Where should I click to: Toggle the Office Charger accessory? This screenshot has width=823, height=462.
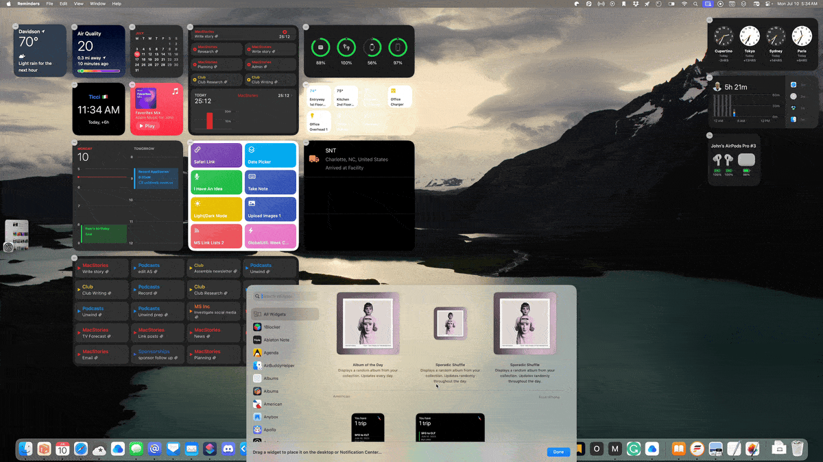point(399,97)
